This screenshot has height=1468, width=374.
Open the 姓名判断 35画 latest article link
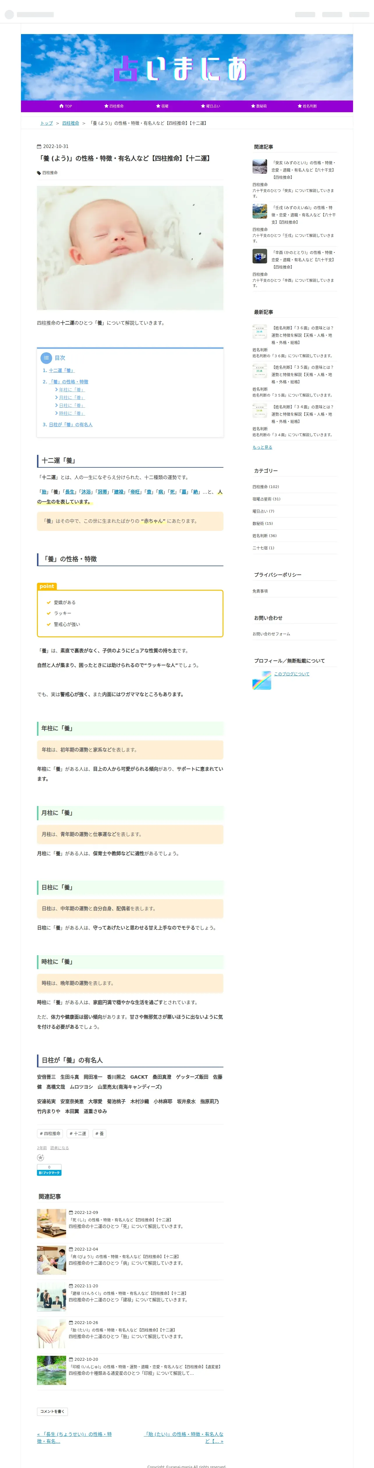click(x=304, y=374)
